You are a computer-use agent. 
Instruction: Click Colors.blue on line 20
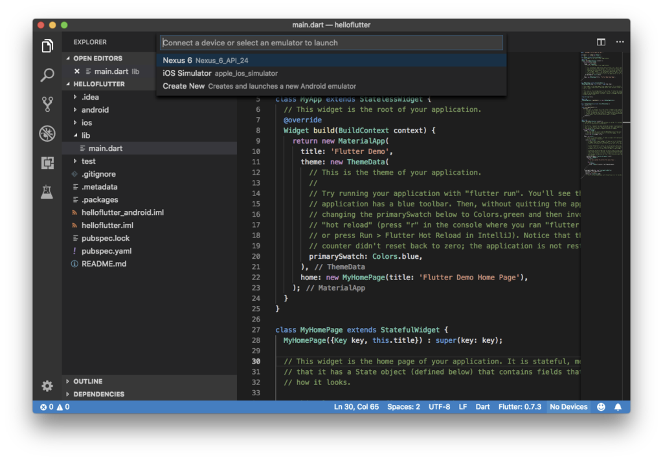(395, 257)
